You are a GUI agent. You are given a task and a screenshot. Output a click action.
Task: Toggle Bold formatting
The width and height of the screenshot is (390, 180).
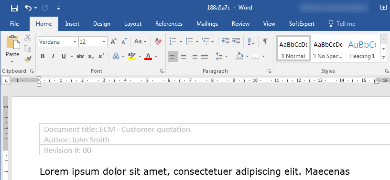pyautogui.click(x=43, y=57)
